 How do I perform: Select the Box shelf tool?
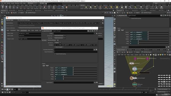tap(3, 7)
